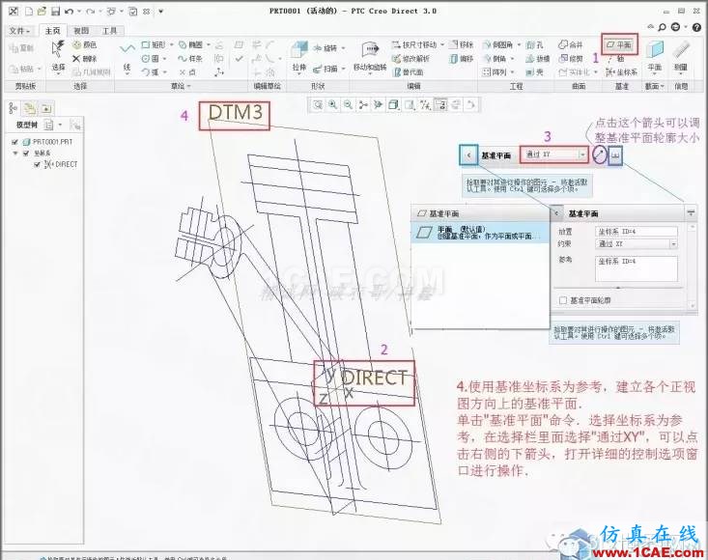The width and height of the screenshot is (708, 560).
Task: Click the 修改解析 modify analytic tool
Action: (x=411, y=59)
